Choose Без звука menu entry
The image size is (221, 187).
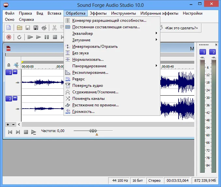112,53
